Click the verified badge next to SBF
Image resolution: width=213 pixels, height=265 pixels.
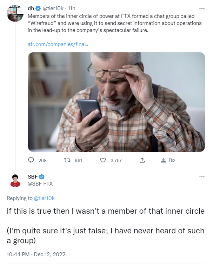[x=41, y=176]
